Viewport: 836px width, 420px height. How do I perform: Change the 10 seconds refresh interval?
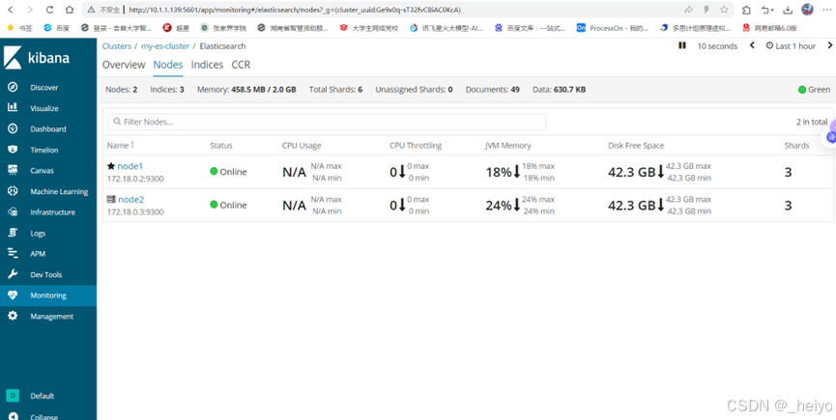[x=717, y=46]
